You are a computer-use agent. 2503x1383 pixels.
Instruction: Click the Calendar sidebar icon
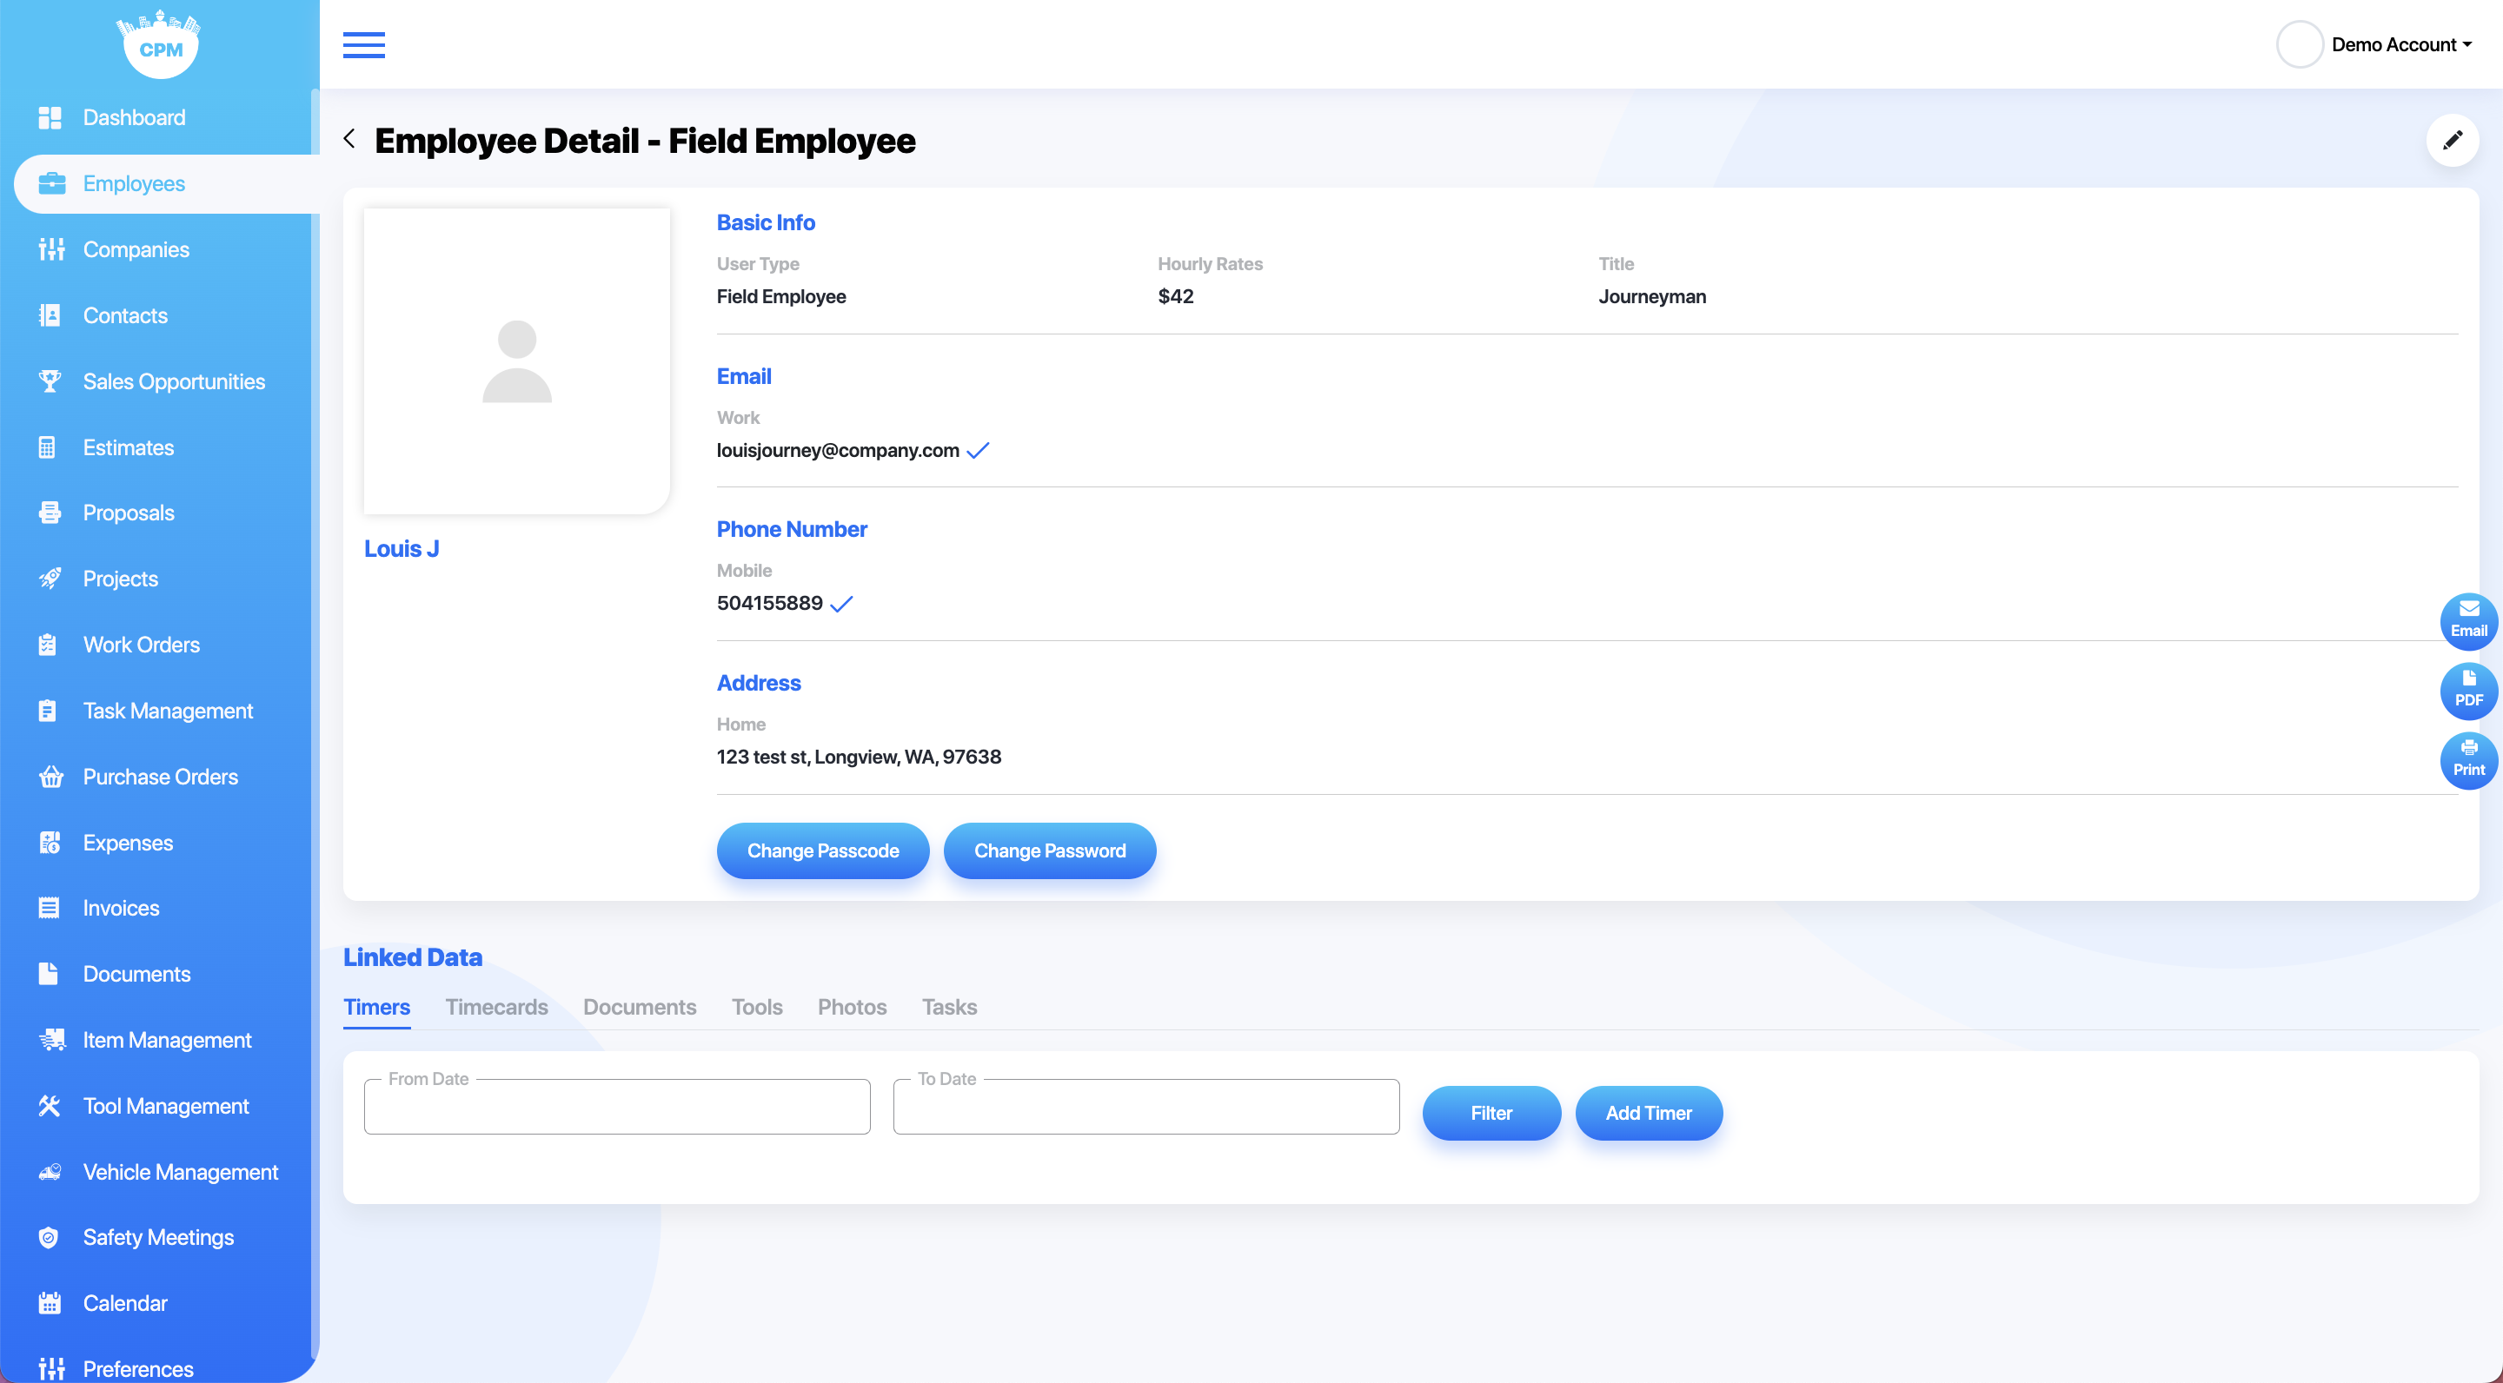(50, 1303)
